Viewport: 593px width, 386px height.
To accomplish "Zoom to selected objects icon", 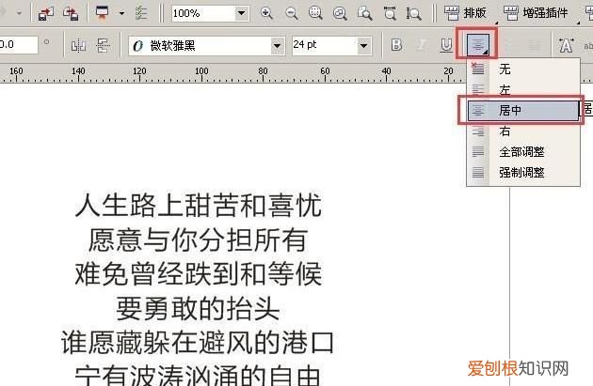I will (315, 13).
